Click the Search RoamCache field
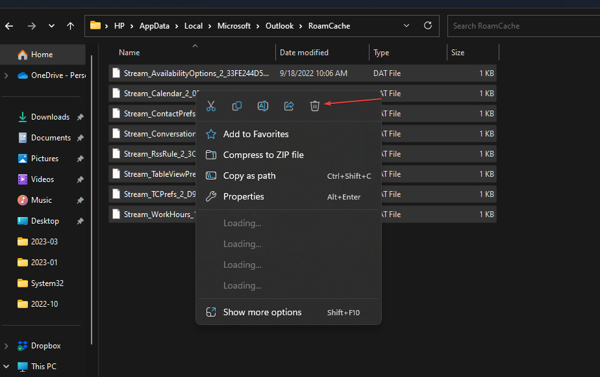Viewport: 600px width, 377px height. pyautogui.click(x=519, y=26)
